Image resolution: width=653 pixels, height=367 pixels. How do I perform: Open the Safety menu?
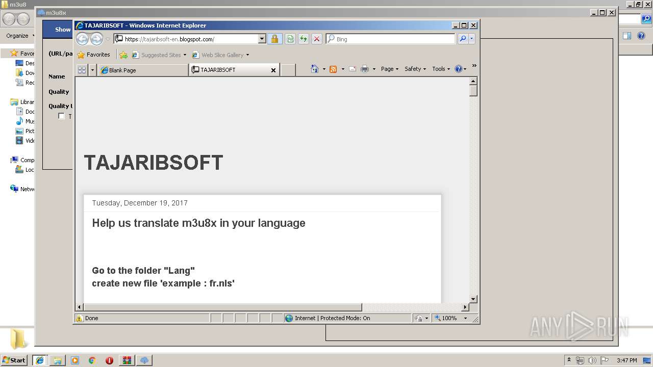click(415, 69)
